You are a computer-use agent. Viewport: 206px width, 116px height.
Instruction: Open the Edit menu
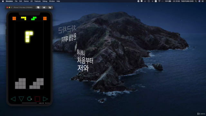click(21, 1)
